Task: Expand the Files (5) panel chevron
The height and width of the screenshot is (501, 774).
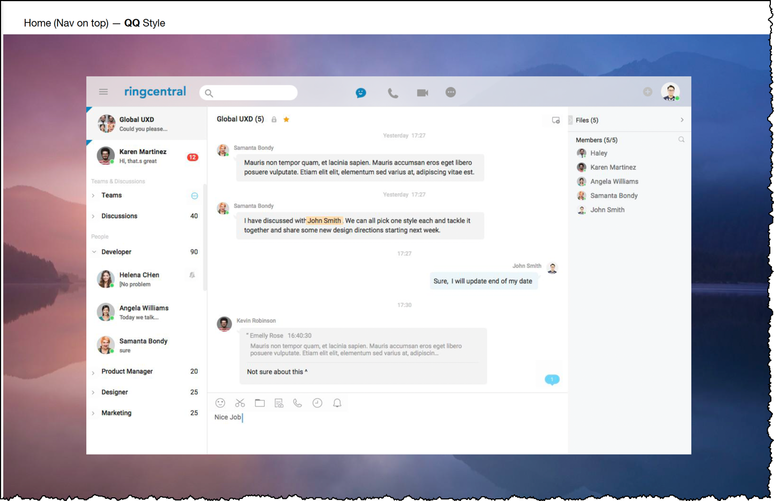Action: [x=682, y=120]
